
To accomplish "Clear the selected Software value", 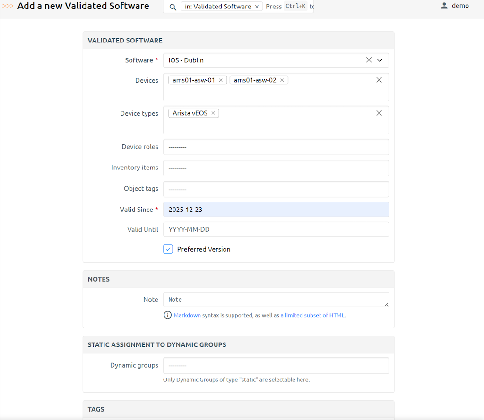I will 369,60.
